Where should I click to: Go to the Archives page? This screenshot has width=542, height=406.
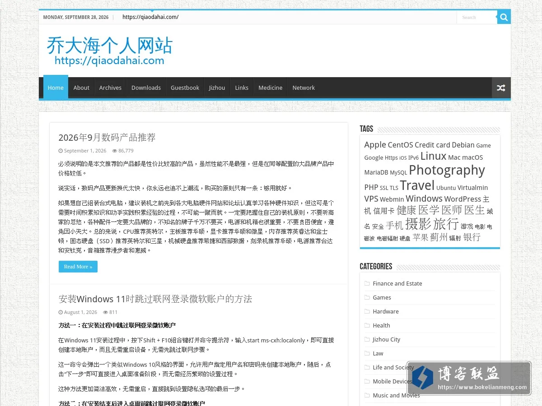tap(110, 88)
